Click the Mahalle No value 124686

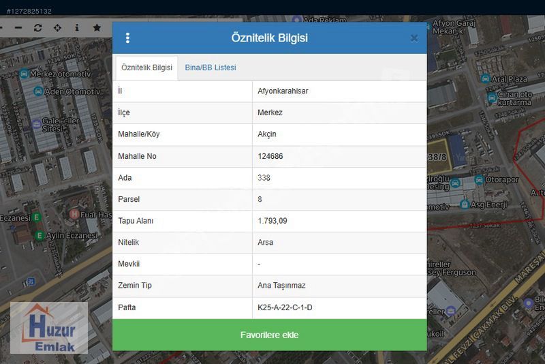click(270, 156)
